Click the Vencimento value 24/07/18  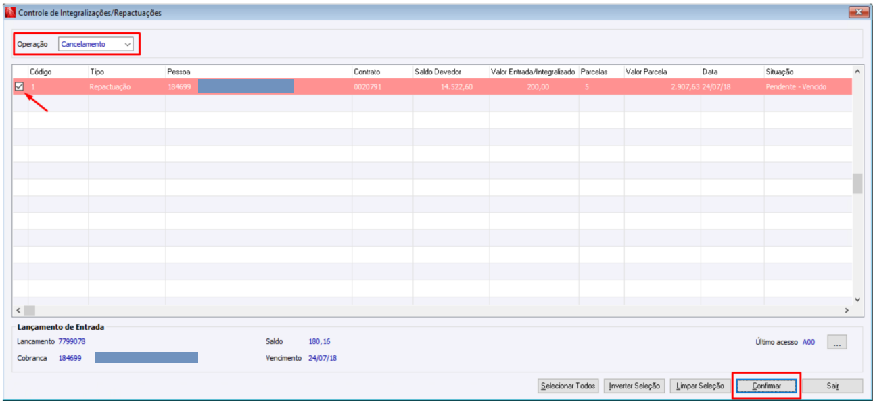[323, 358]
